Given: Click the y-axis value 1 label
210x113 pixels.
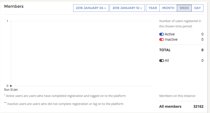Looking at the screenshot, I should click(8, 21).
